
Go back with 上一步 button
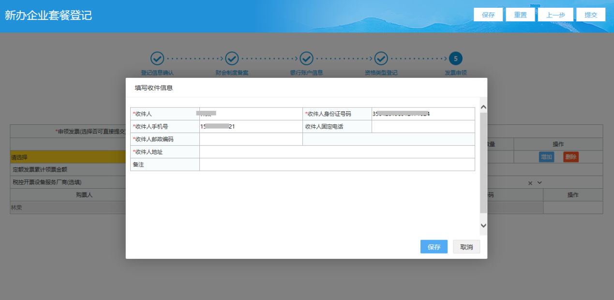point(555,15)
